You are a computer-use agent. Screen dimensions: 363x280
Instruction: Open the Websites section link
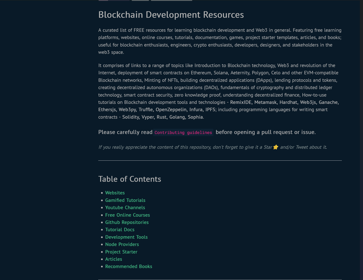tap(115, 193)
